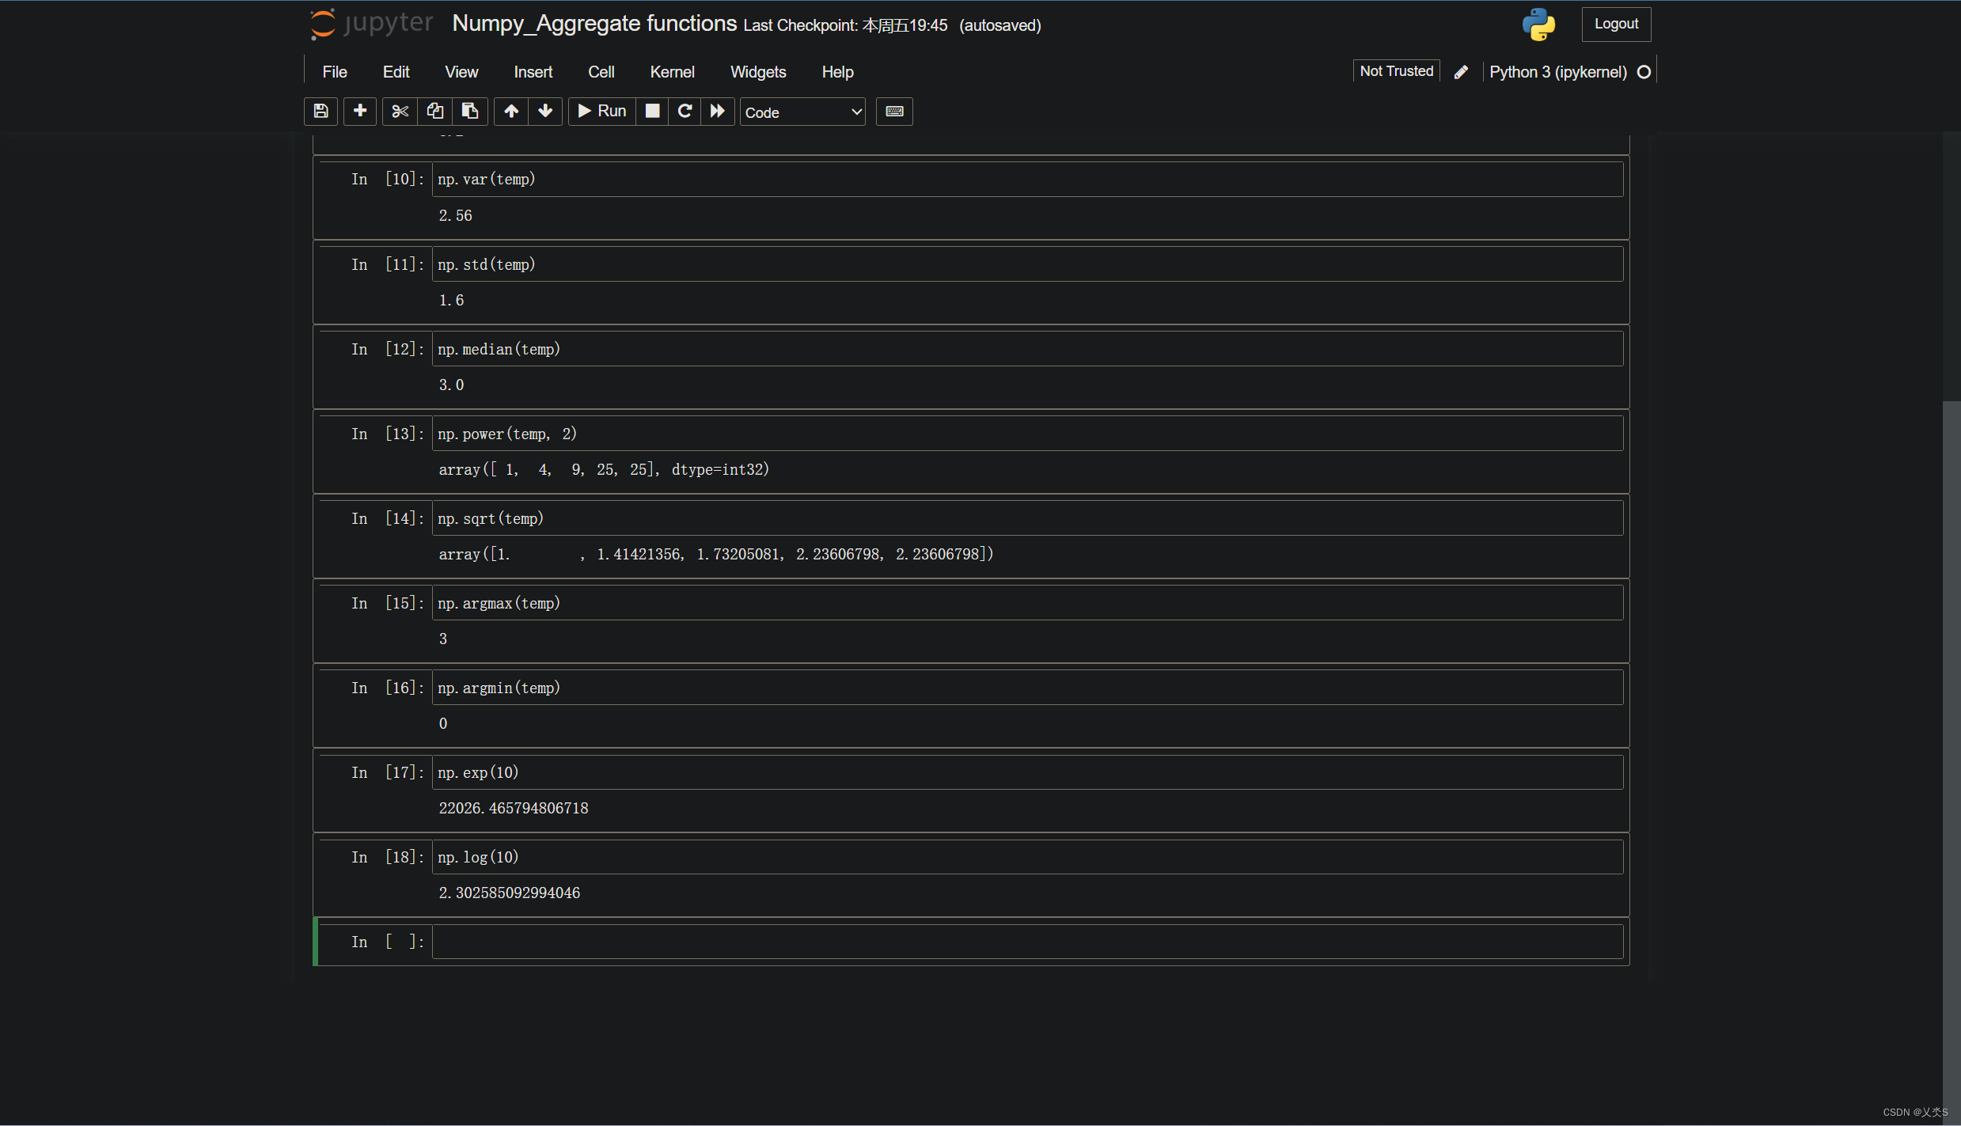Image resolution: width=1961 pixels, height=1126 pixels.
Task: Click the pencil edit icon near kernel name
Action: coord(1461,72)
